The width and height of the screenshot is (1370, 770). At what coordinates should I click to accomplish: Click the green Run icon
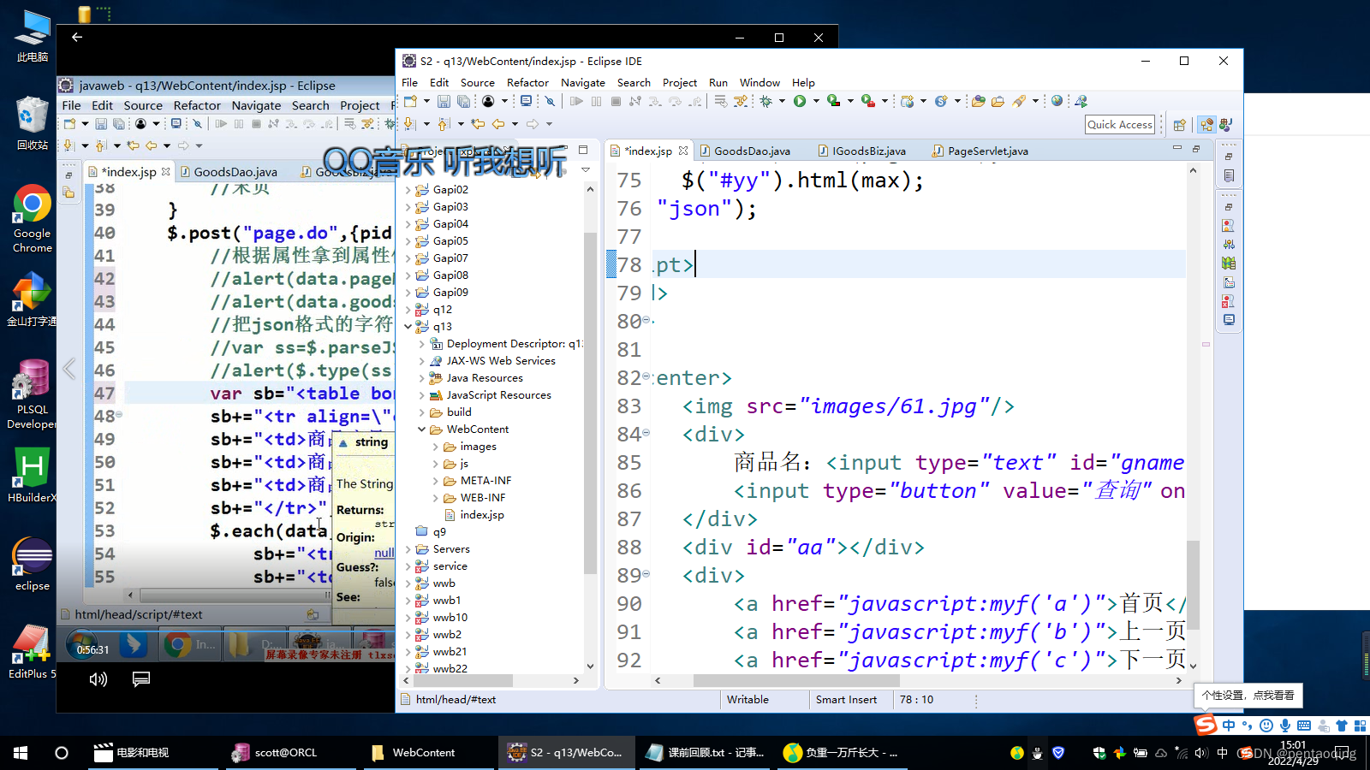coord(800,101)
